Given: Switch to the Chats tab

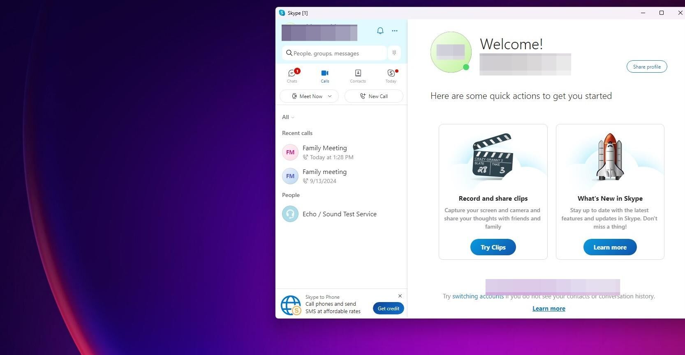Looking at the screenshot, I should click(x=292, y=76).
